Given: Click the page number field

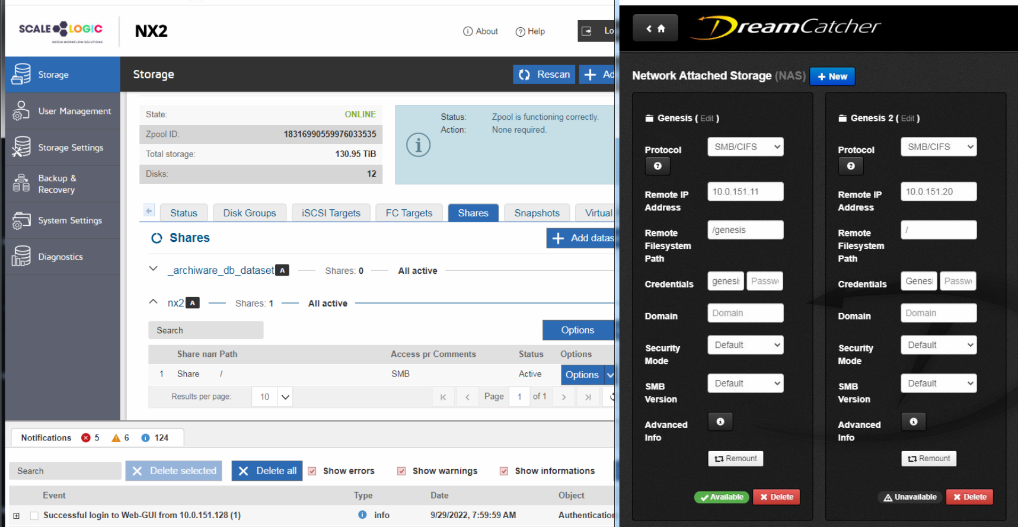Looking at the screenshot, I should [519, 397].
